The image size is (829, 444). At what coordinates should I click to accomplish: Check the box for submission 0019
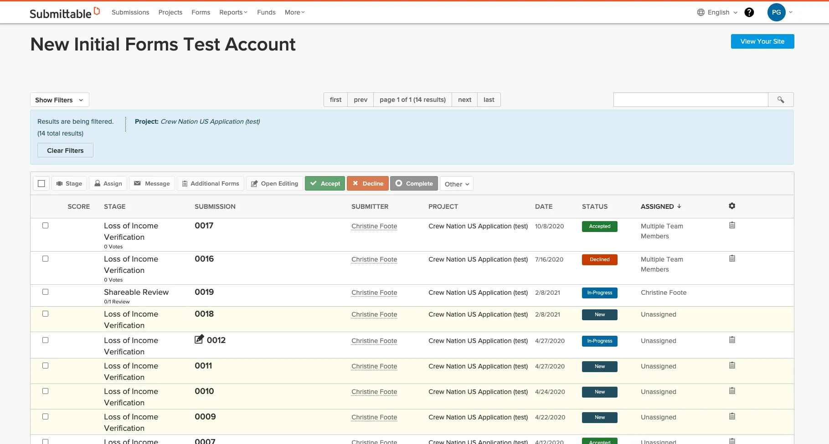(45, 292)
